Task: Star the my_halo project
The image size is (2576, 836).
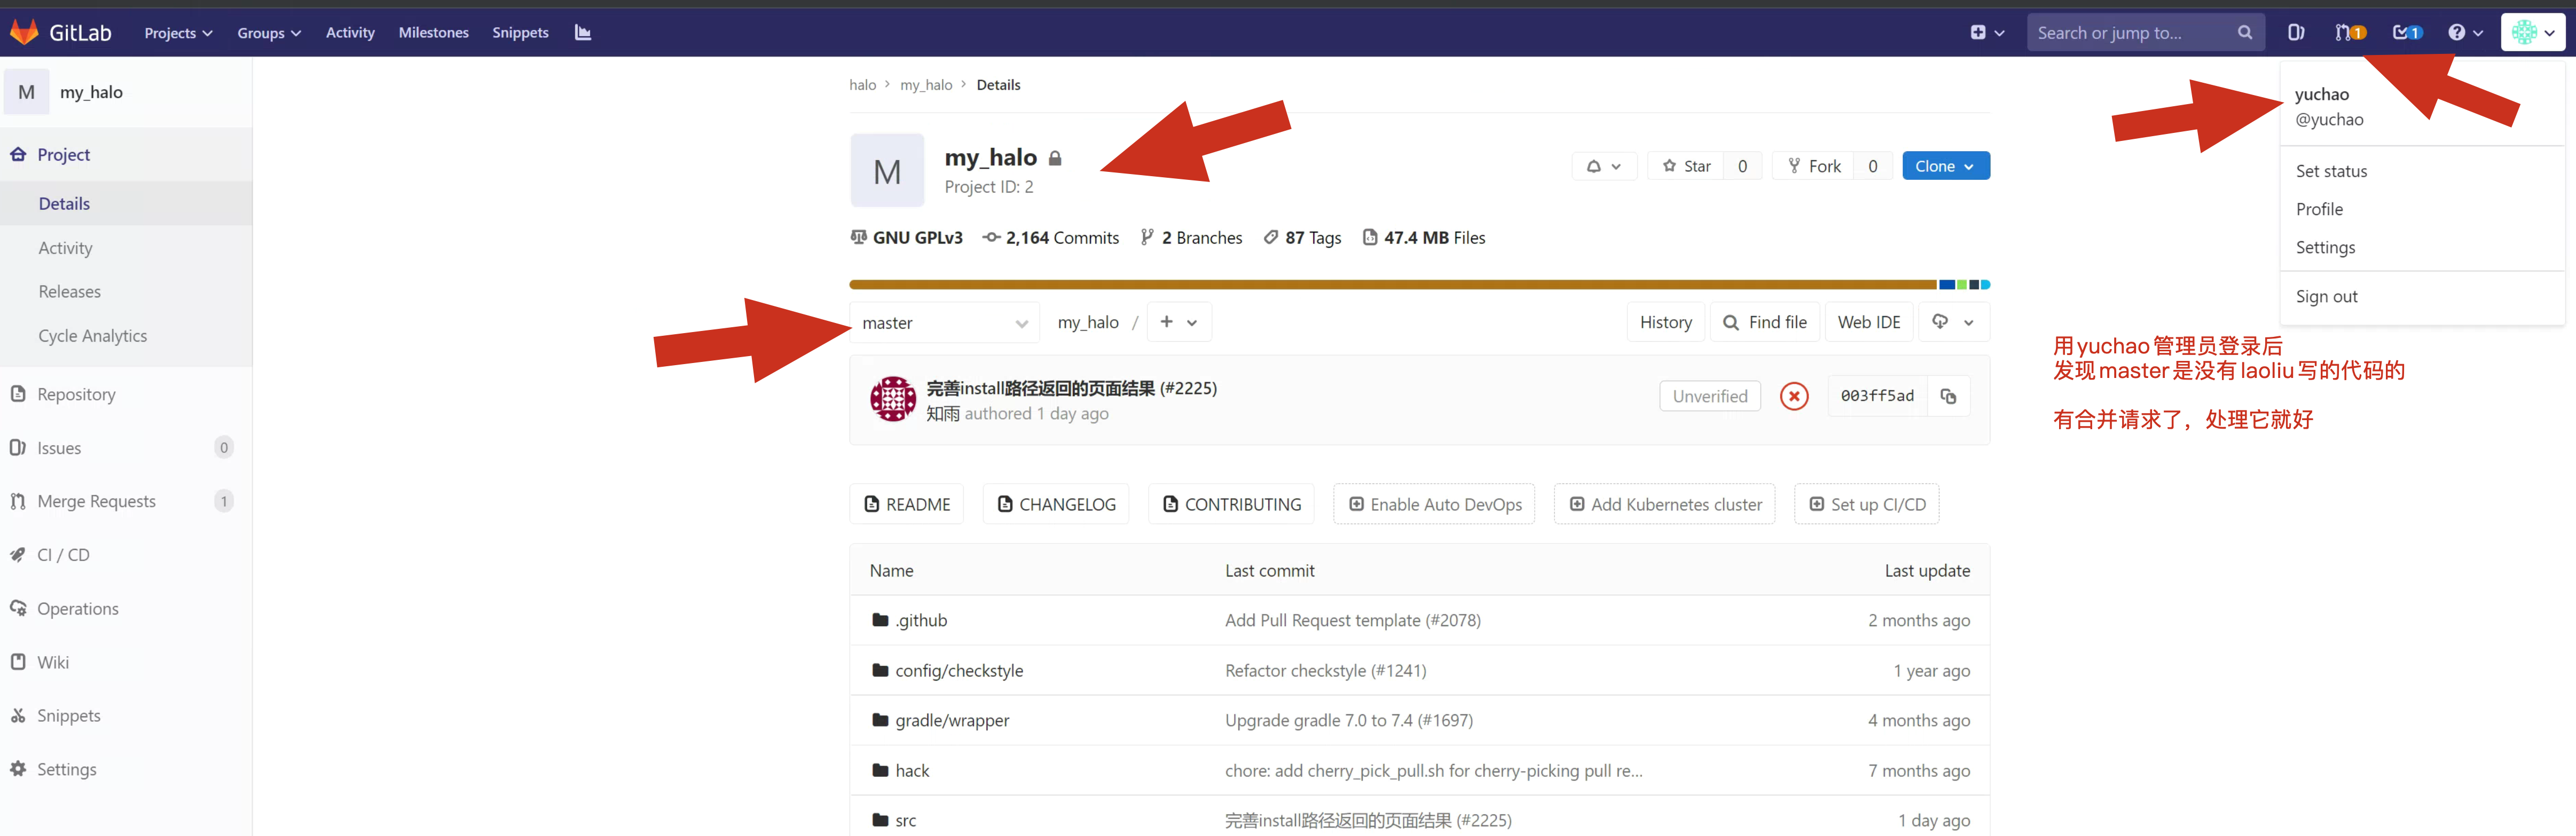Action: (1686, 166)
